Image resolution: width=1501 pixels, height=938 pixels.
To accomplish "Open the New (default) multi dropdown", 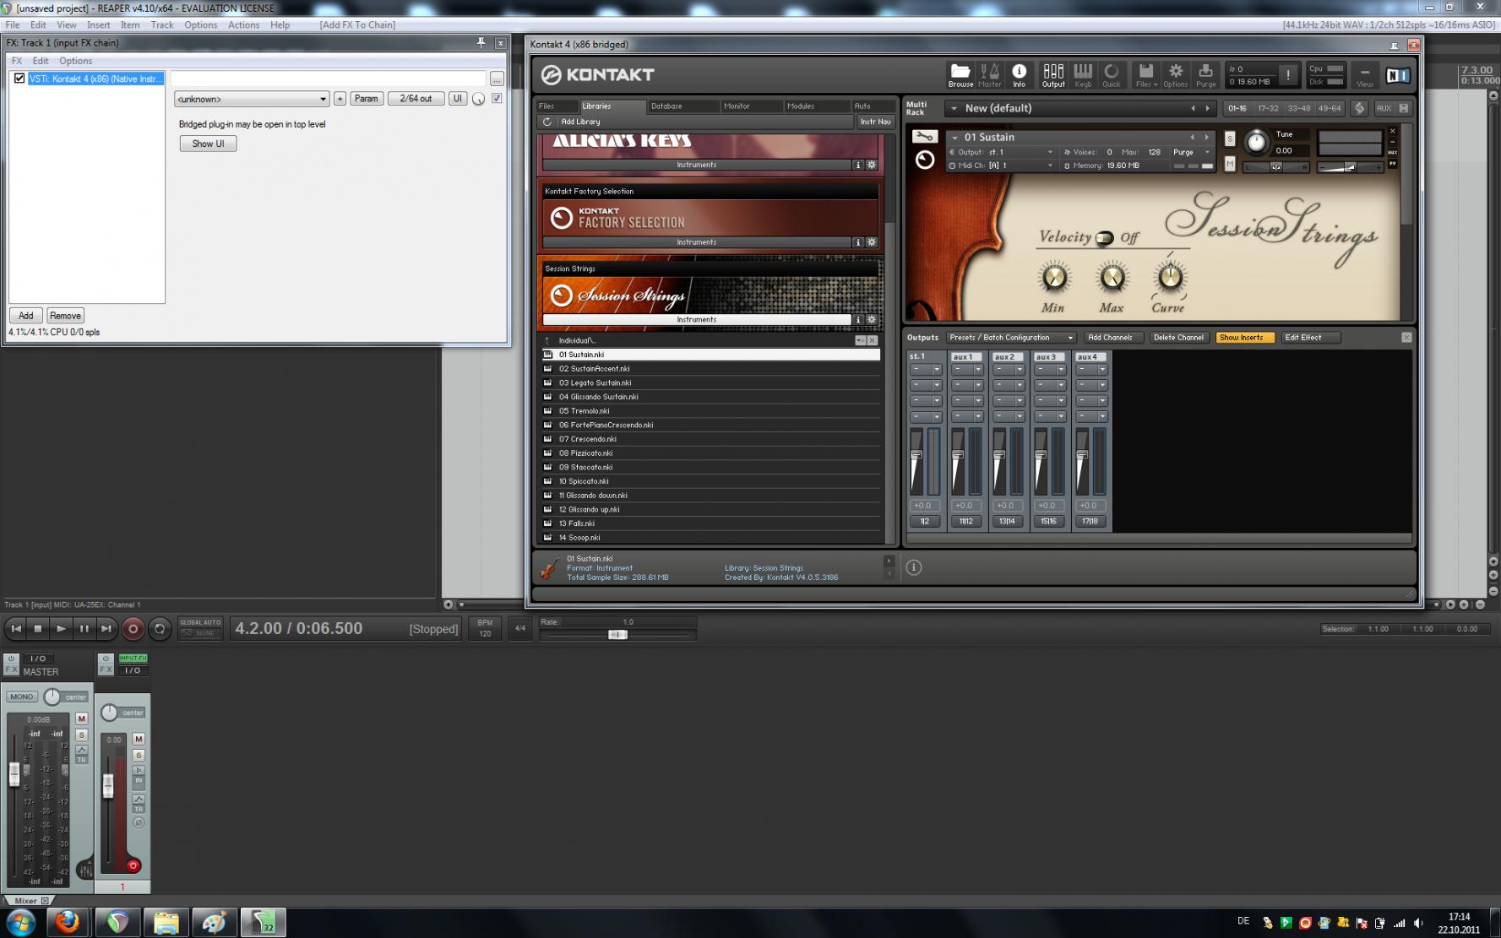I will pyautogui.click(x=954, y=108).
